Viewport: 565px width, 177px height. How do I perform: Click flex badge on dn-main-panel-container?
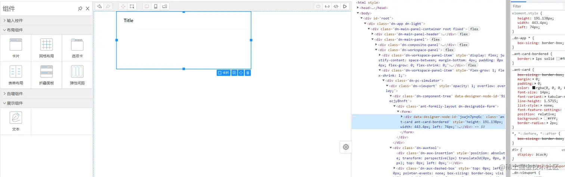(x=474, y=29)
